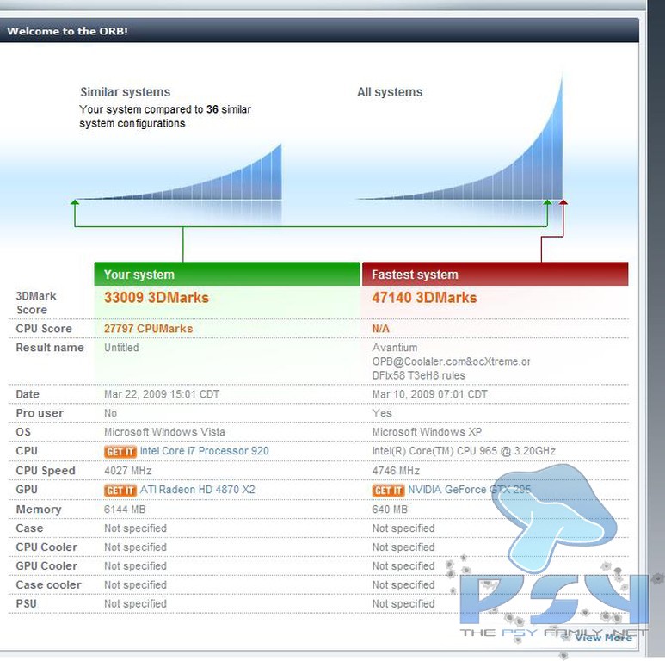Click the Pro user Yes value
The height and width of the screenshot is (661, 665).
click(382, 413)
